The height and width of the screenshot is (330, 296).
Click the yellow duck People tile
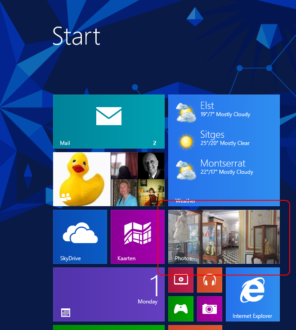pyautogui.click(x=81, y=179)
